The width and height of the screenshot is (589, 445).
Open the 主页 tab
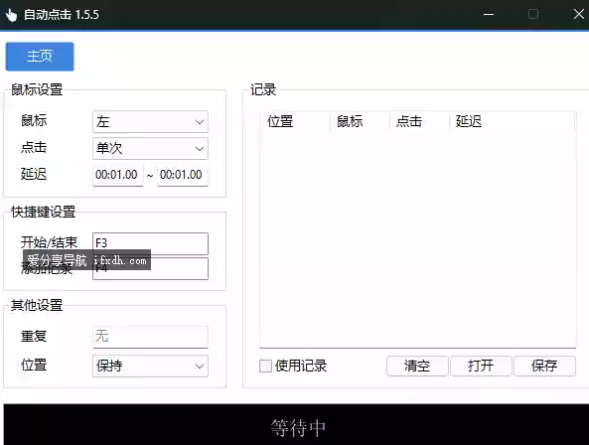click(40, 57)
